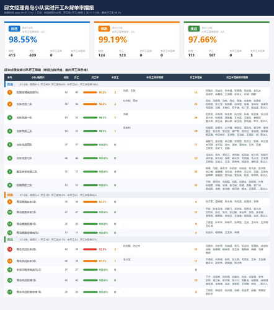
Task: Click the green rank 11 badge
Action: [10, 224]
